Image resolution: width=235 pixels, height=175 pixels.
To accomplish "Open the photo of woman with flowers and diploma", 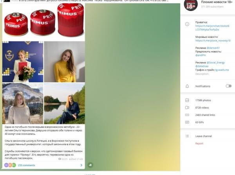I will pyautogui.click(x=23, y=62).
